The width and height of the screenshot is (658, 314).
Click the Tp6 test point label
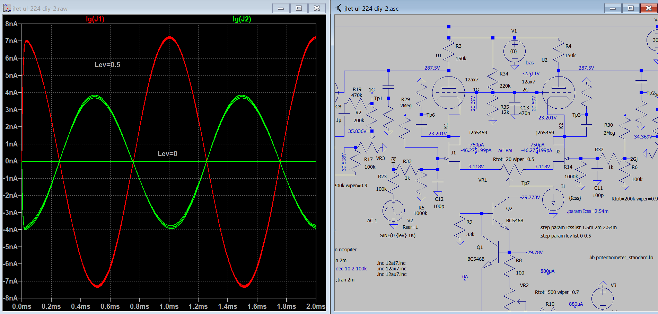[x=430, y=115]
